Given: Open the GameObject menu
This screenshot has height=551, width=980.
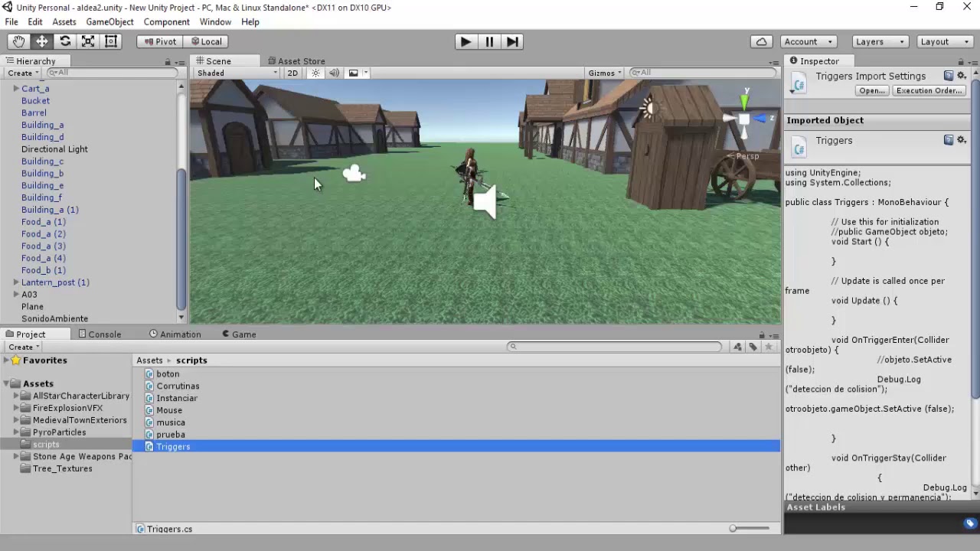Looking at the screenshot, I should [109, 21].
